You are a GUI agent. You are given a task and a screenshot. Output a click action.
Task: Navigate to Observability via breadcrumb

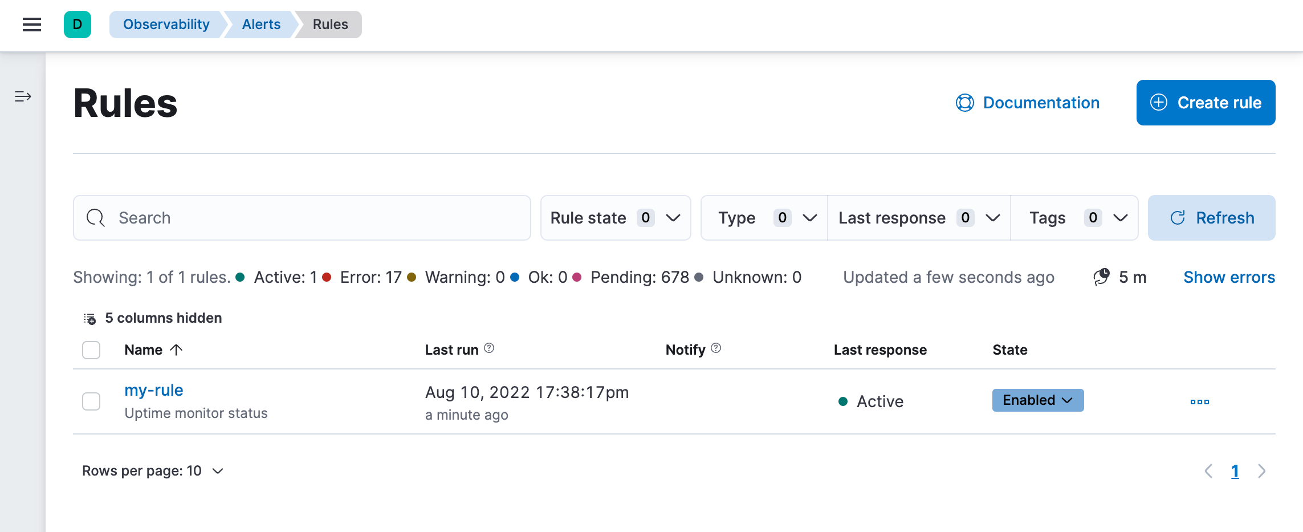coord(166,24)
